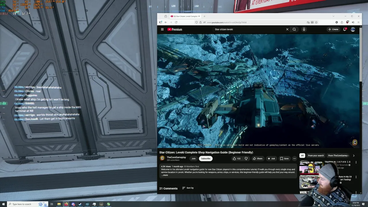The width and height of the screenshot is (368, 207).
Task: Click the Subscribe button
Action: tap(206, 158)
